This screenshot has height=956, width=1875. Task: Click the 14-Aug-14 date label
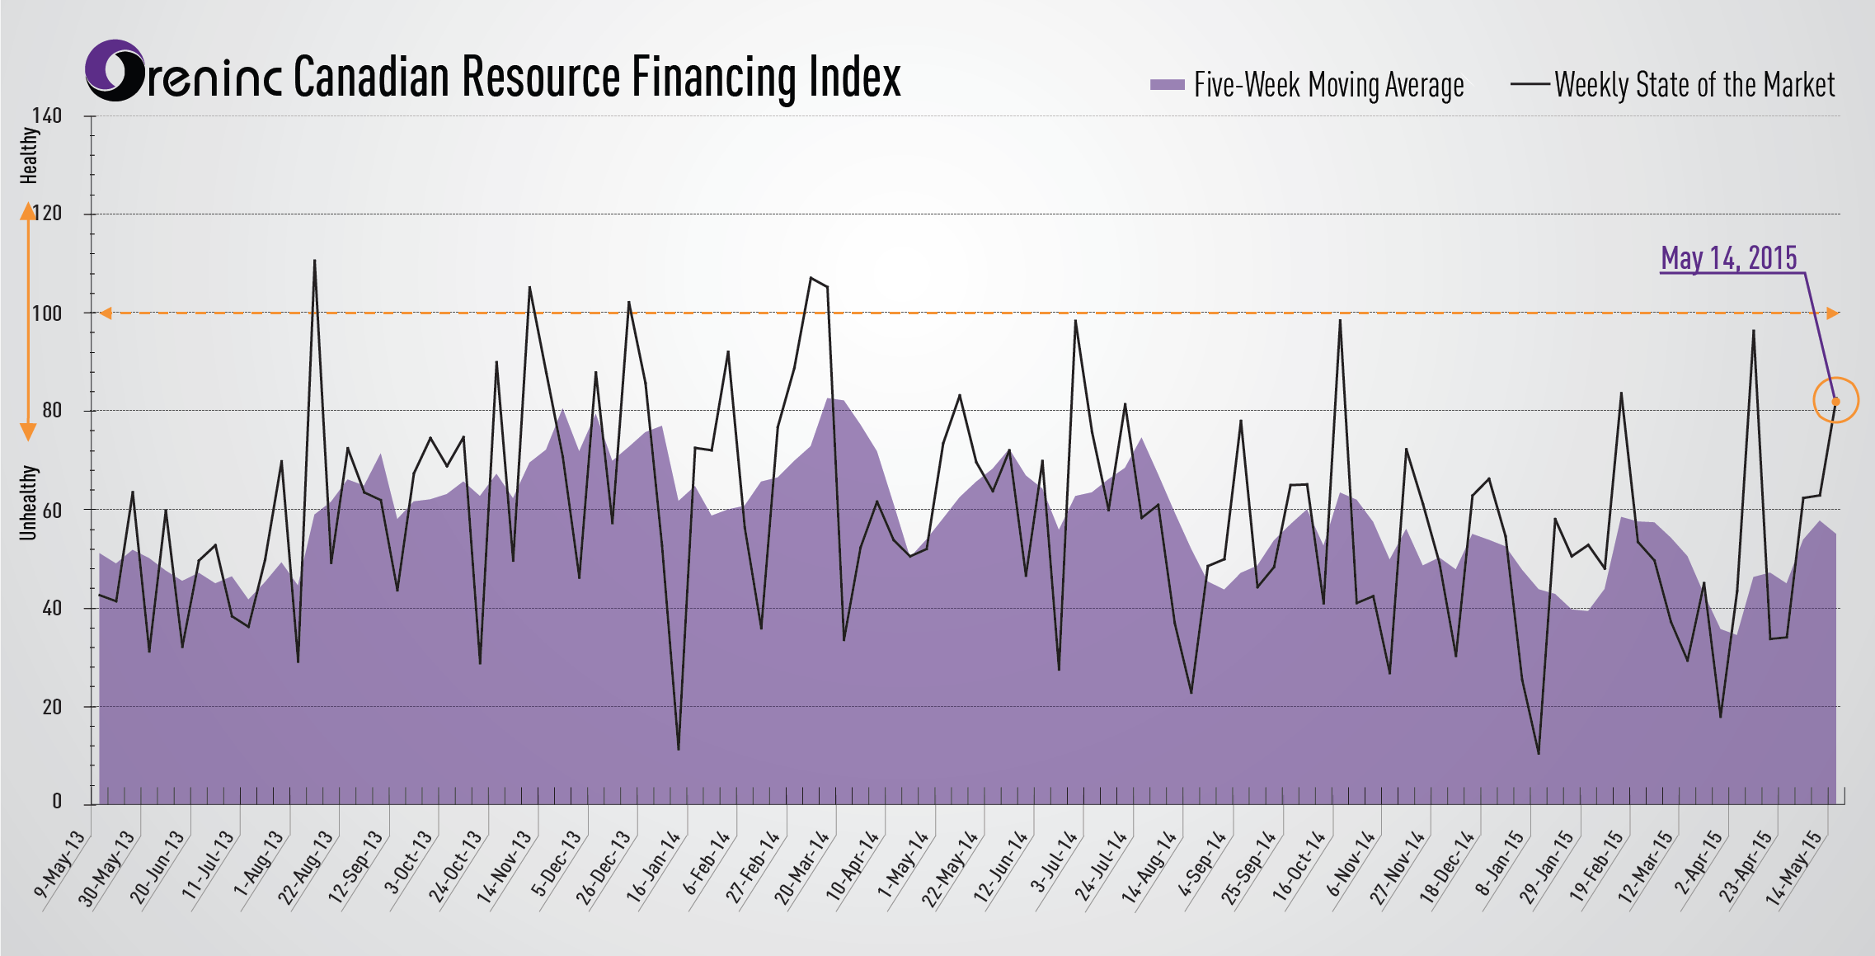(1149, 869)
